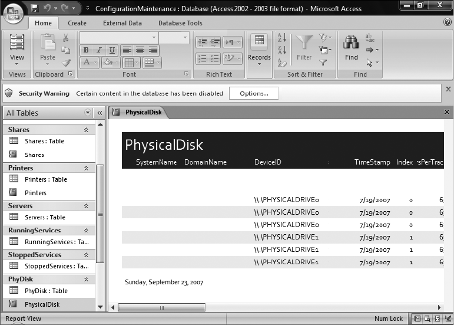Switch to Create ribbon tab
454x325 pixels.
click(x=77, y=23)
